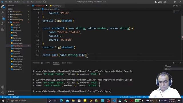The height and width of the screenshot is (103, 183).
Task: Open the Extensions view
Action: tap(3, 29)
